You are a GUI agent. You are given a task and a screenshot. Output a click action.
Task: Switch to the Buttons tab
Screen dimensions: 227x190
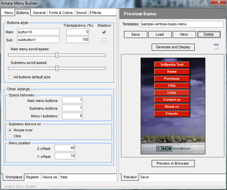[x=22, y=13]
